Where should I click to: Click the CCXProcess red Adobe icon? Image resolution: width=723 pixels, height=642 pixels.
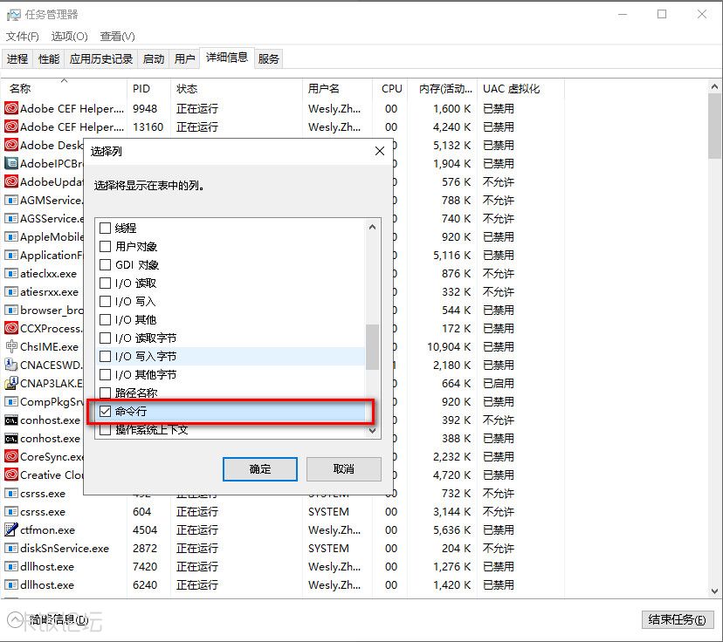11,328
